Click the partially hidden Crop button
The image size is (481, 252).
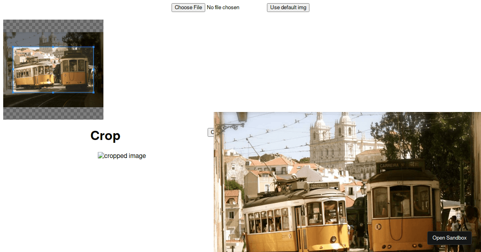click(x=210, y=132)
